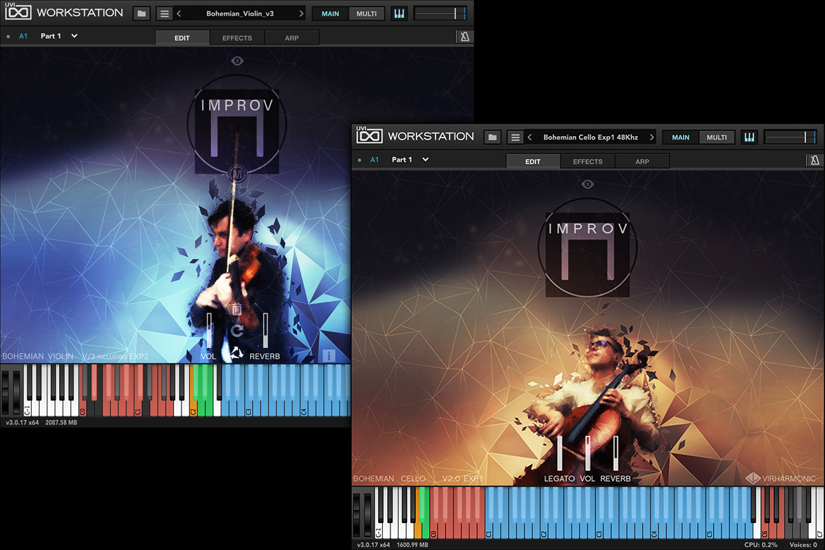The image size is (825, 550).
Task: Go to next preset after Bohemian Cello Exp1
Action: click(652, 137)
